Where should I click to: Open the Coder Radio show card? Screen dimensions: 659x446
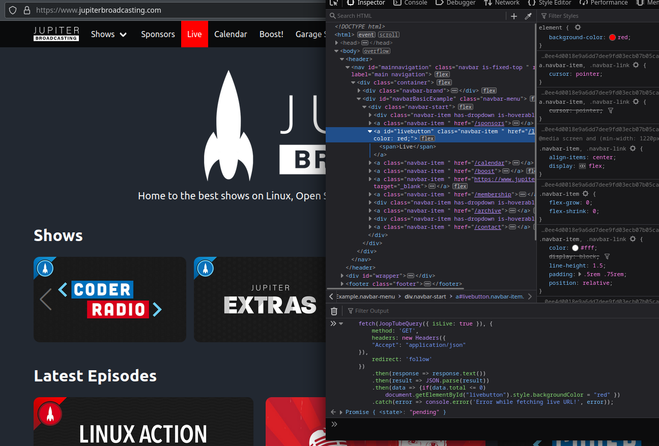tap(110, 300)
